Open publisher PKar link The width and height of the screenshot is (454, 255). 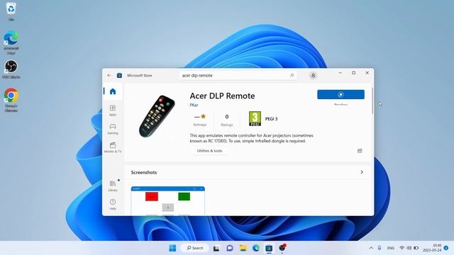pos(194,105)
